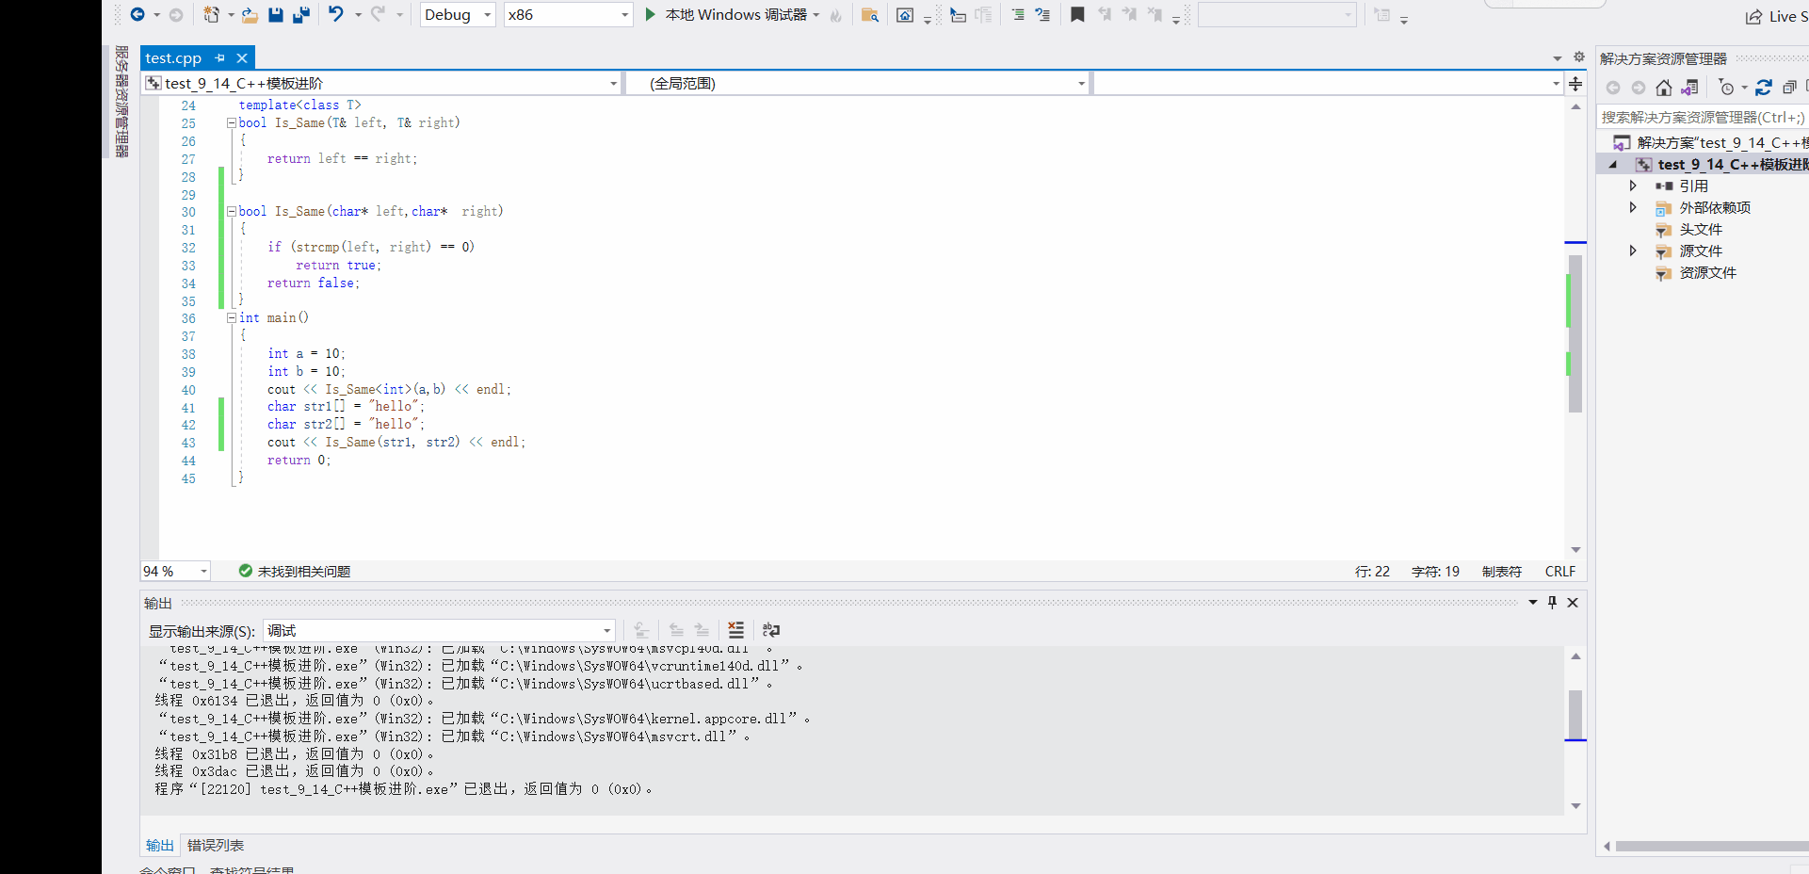Expand the 外部依赖项 node

tap(1633, 207)
